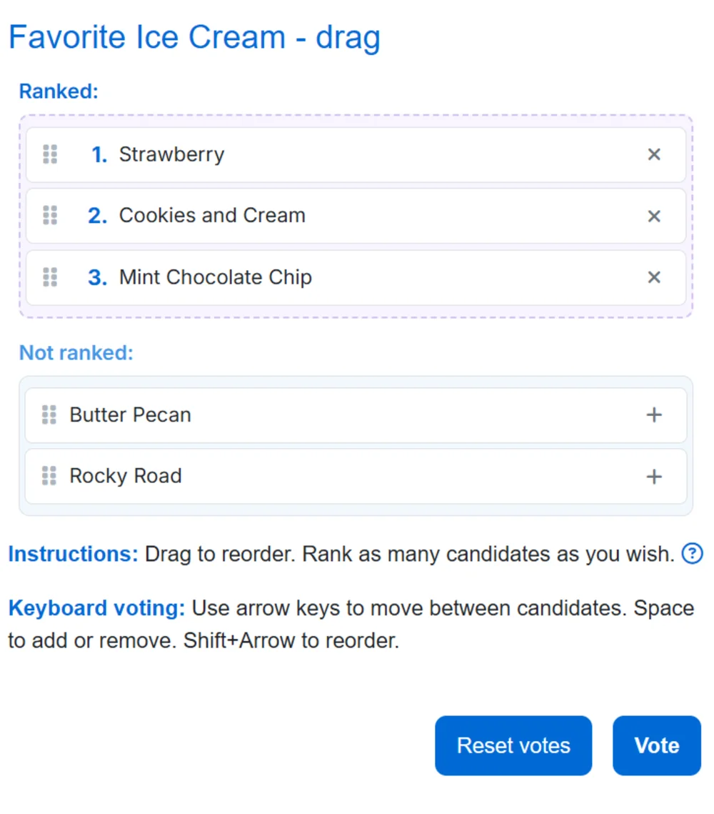Click the drag handle next to Butter Pecan

point(49,415)
